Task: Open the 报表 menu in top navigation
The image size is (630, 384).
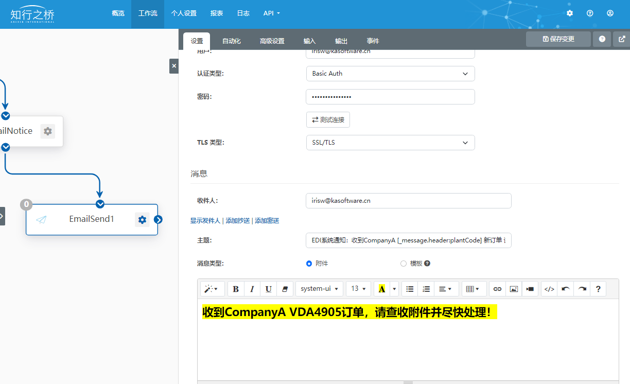Action: click(x=217, y=13)
